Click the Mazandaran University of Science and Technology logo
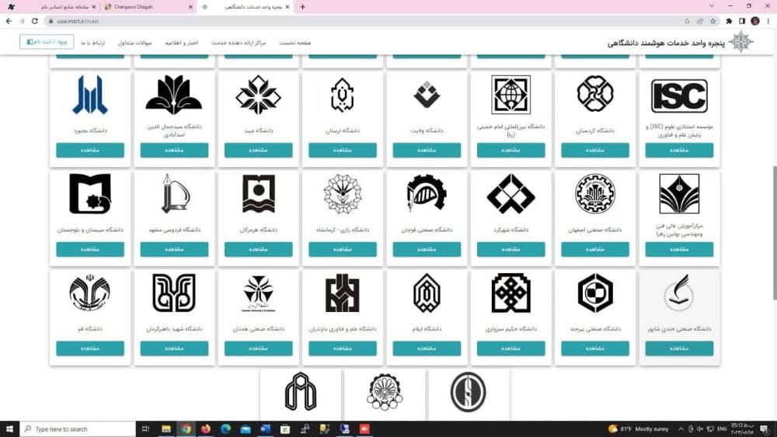This screenshot has height=437, width=777. (343, 293)
